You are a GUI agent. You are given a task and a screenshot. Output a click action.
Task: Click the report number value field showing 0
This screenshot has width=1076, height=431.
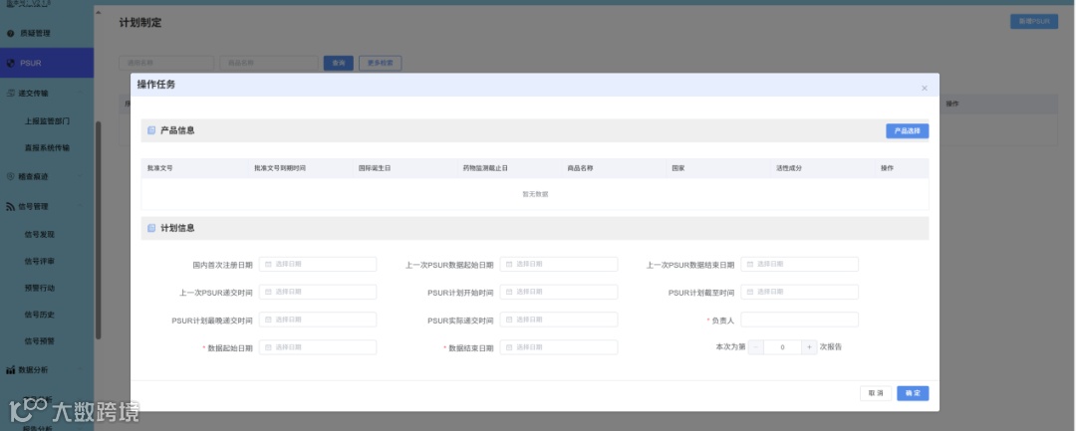[x=782, y=347]
